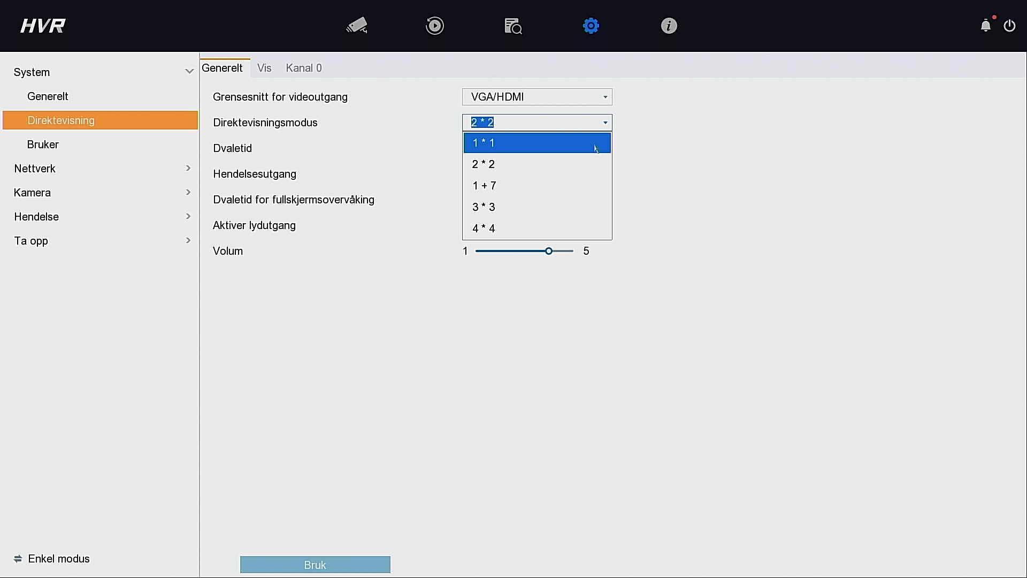Open the playback icon

[x=435, y=26]
